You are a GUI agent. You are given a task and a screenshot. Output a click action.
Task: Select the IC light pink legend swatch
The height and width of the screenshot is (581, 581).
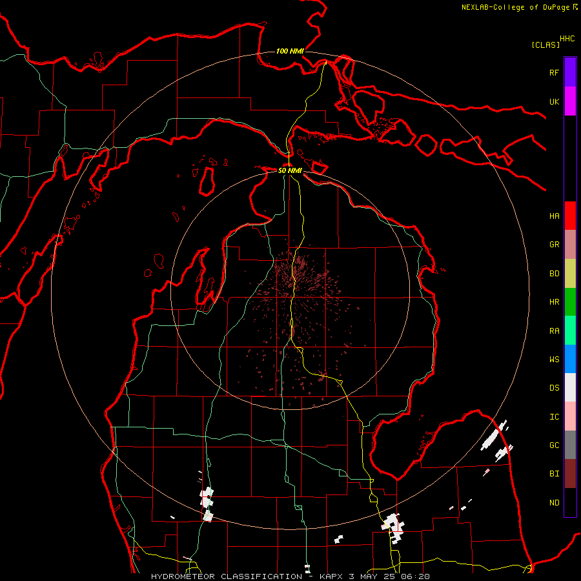coord(570,416)
